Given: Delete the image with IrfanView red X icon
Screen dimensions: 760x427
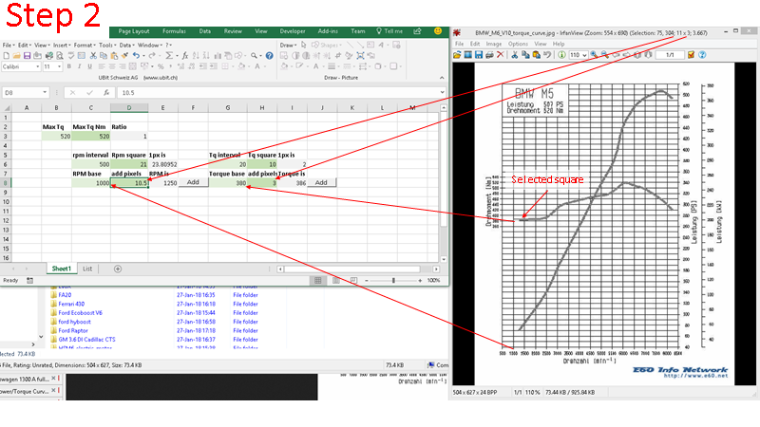Looking at the screenshot, I should (501, 55).
